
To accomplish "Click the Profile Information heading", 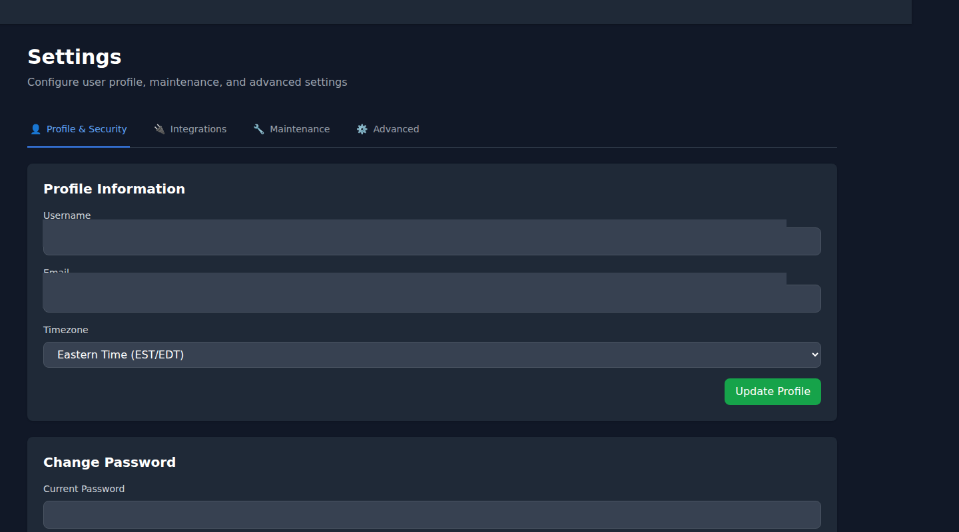I will coord(114,189).
